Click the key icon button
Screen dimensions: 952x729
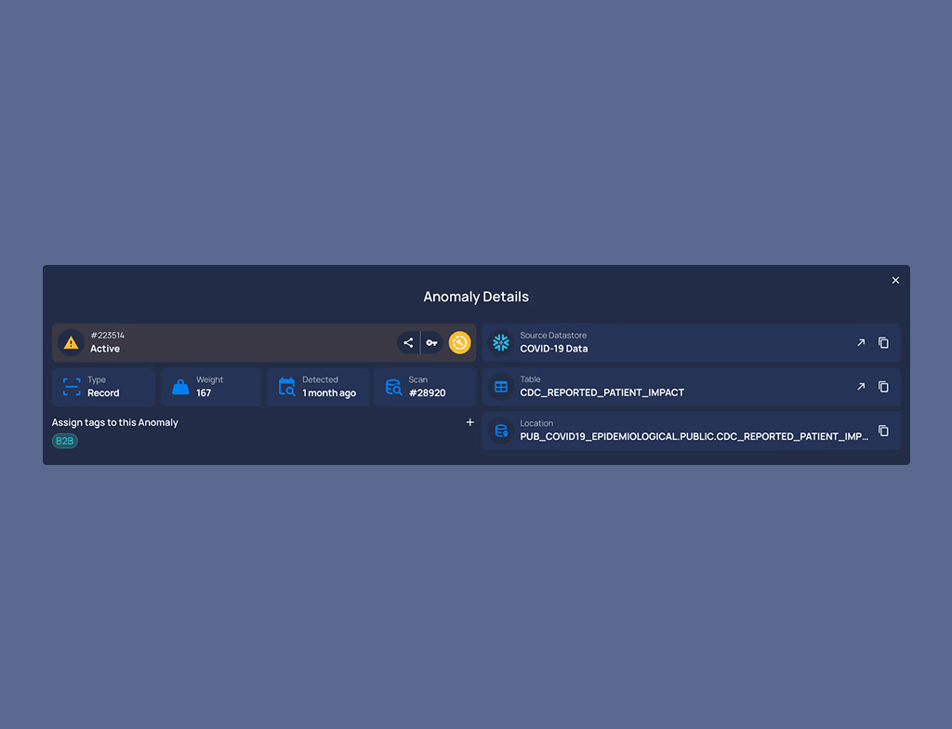click(431, 342)
